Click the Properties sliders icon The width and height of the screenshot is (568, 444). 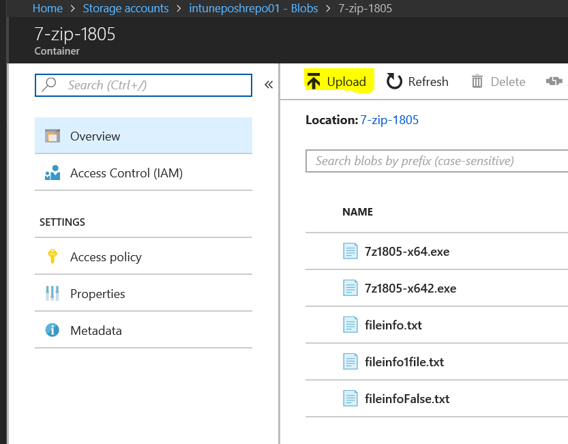coord(53,293)
